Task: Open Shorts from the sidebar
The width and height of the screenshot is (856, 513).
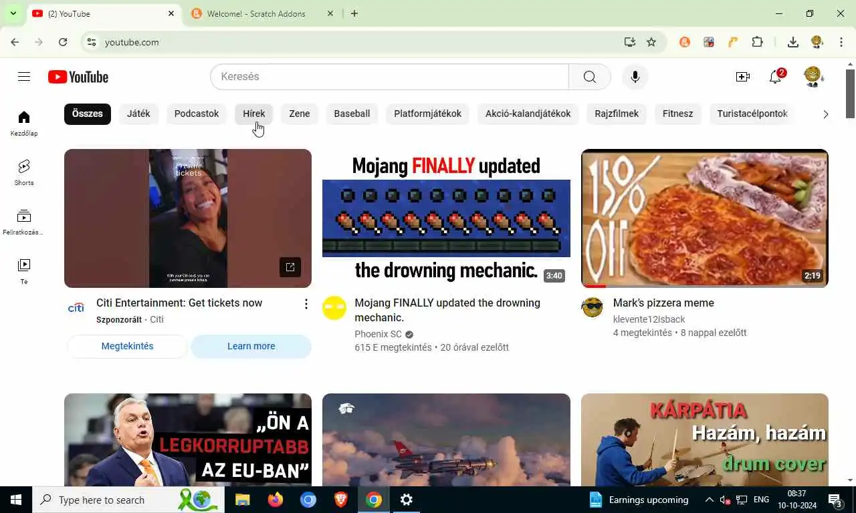Action: point(24,173)
